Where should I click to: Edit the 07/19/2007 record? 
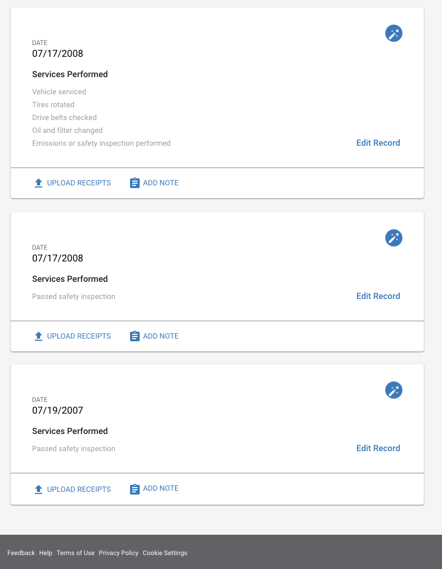[x=378, y=448]
